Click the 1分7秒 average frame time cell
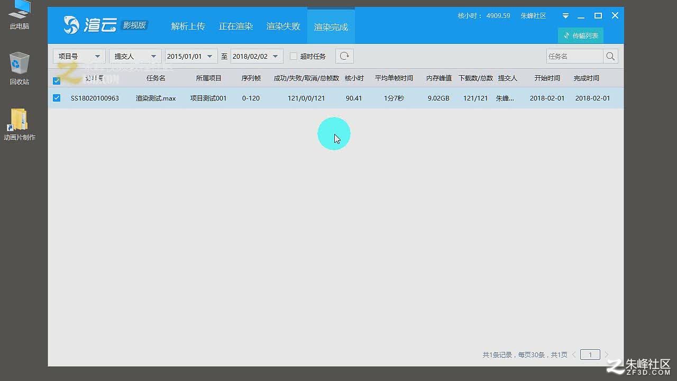 tap(394, 98)
